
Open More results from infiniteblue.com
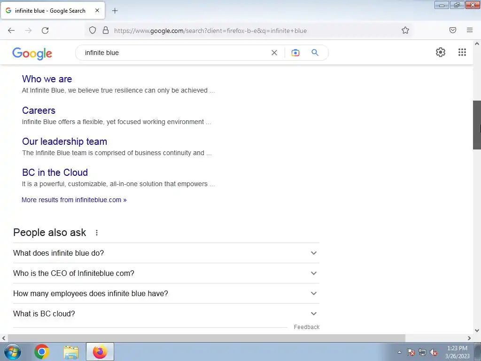pyautogui.click(x=74, y=200)
